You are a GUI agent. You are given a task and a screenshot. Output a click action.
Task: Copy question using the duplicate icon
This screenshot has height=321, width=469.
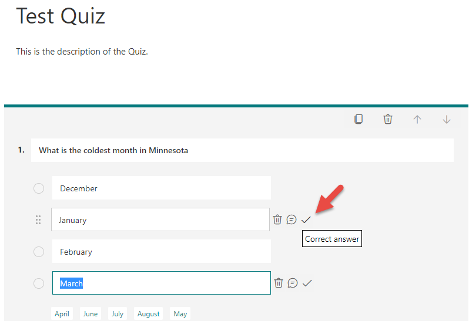click(x=359, y=119)
